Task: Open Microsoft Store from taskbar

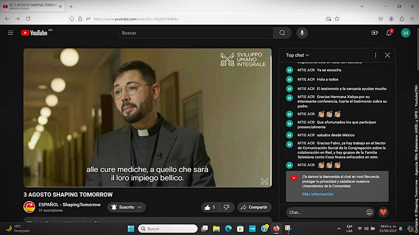Action: [240, 228]
